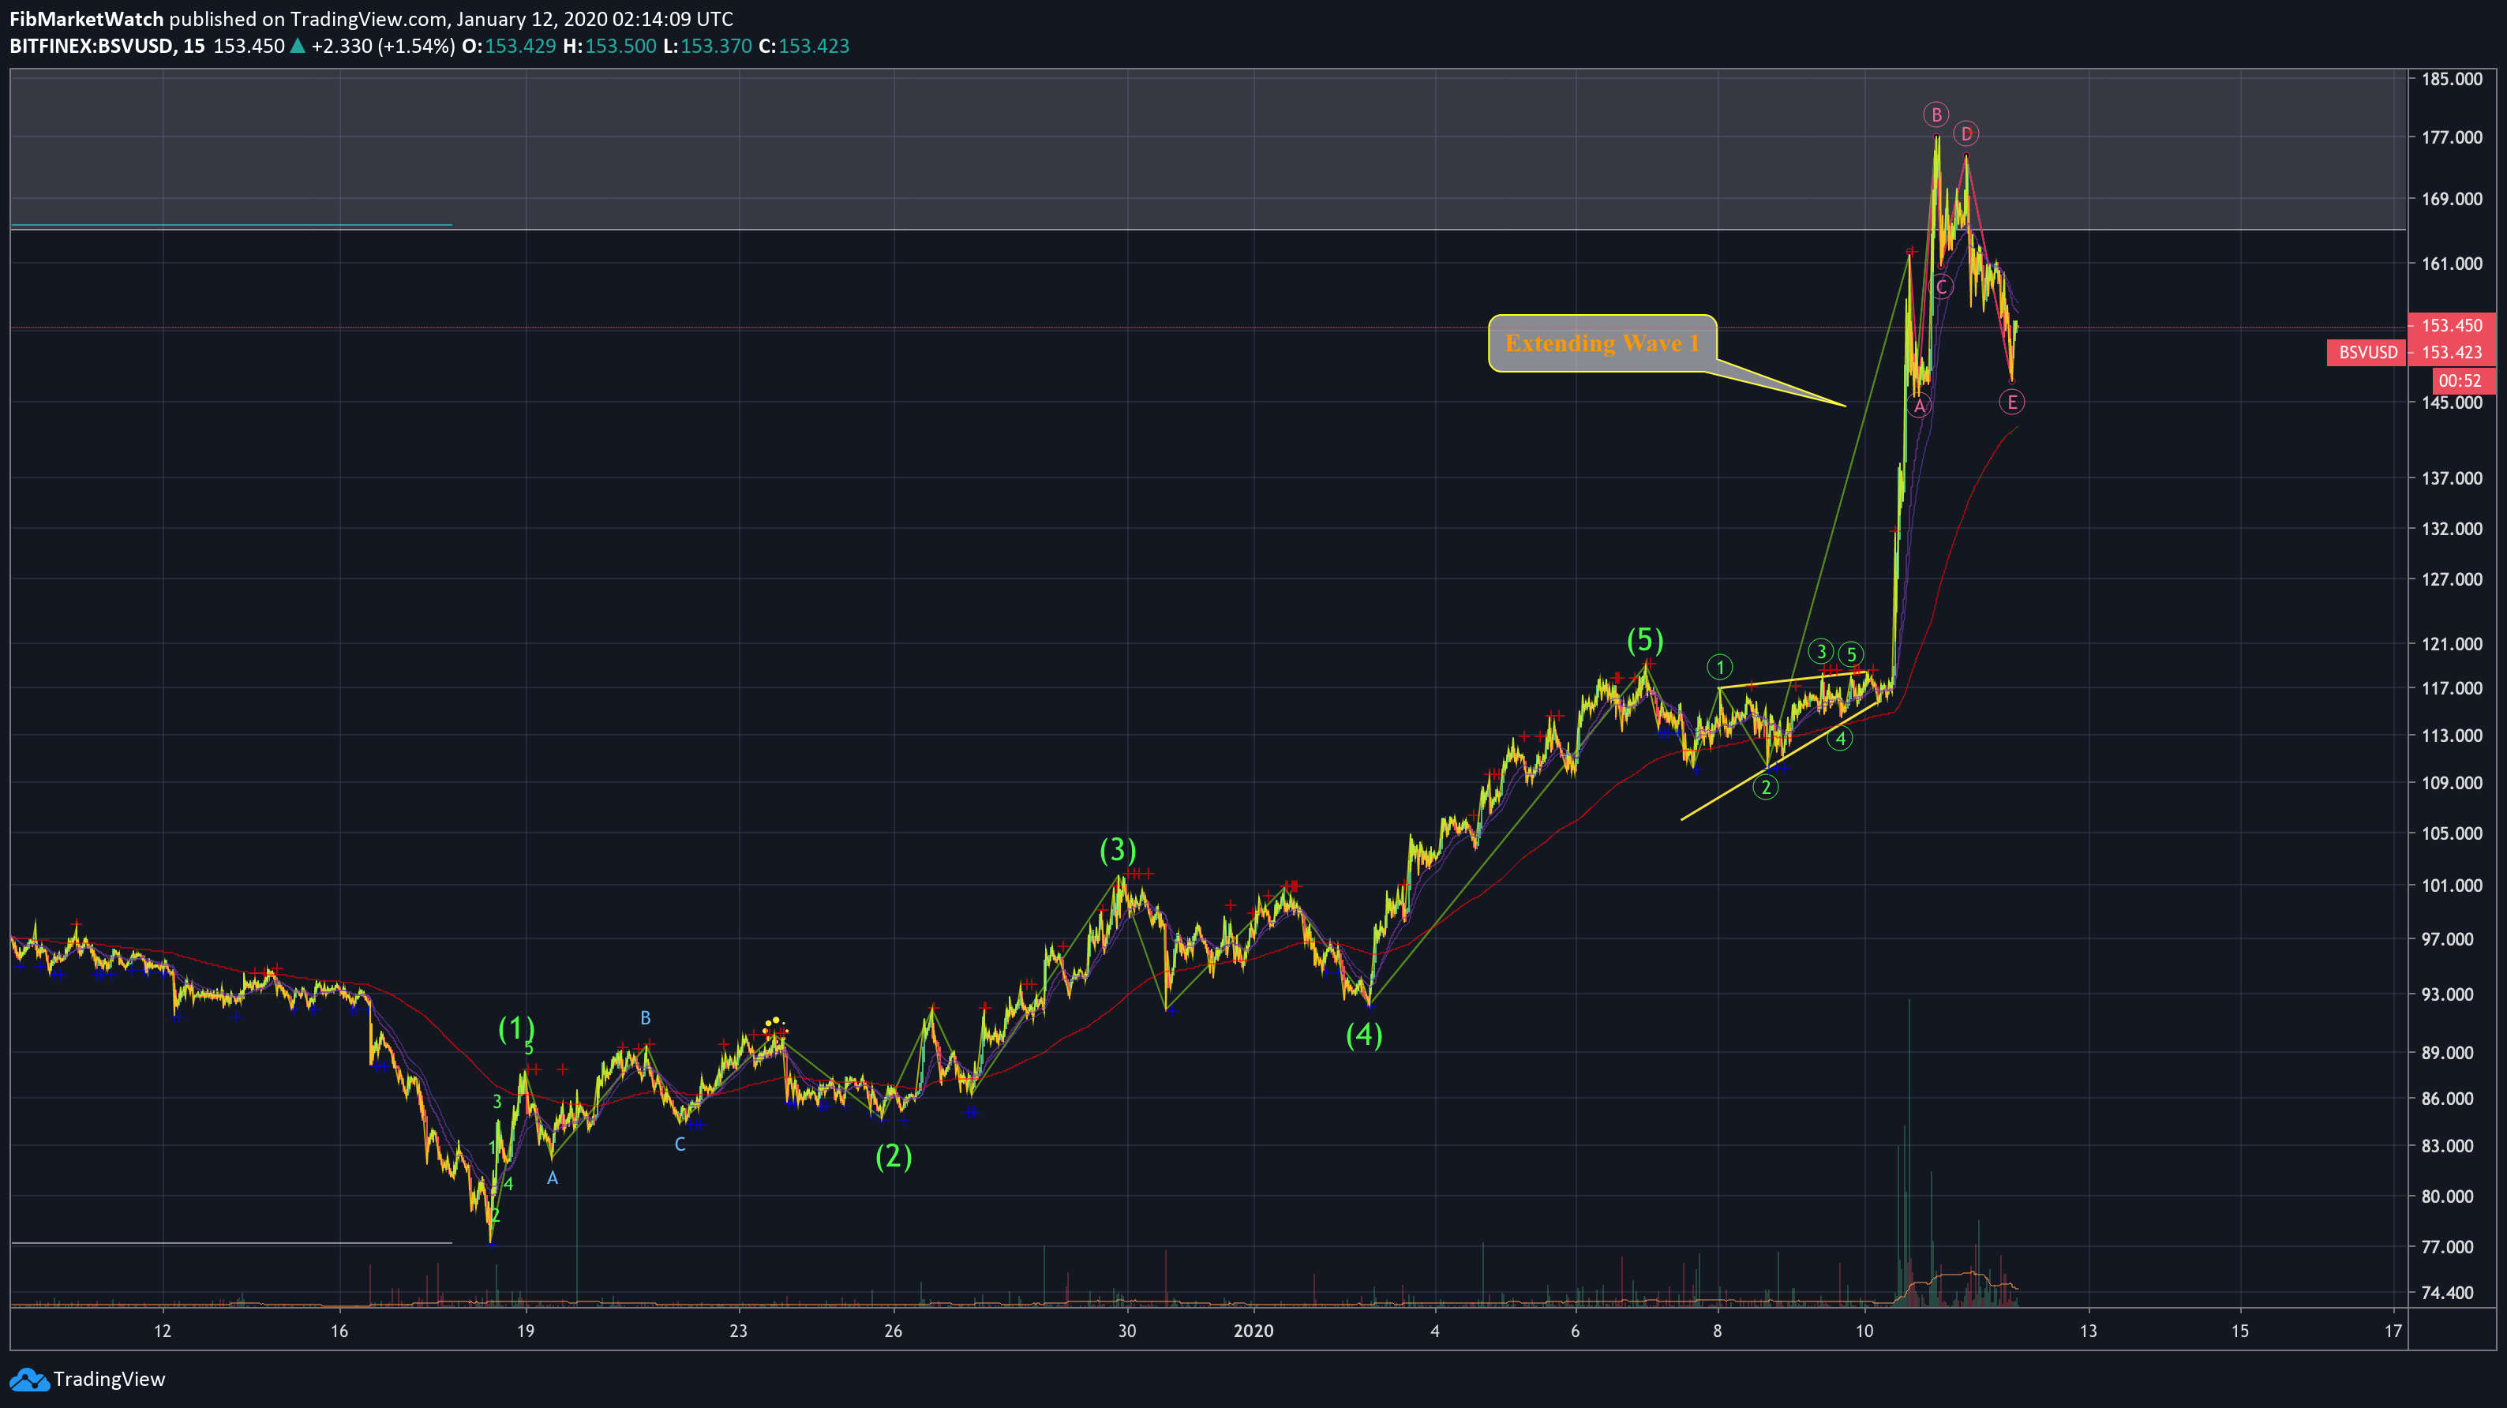Image resolution: width=2507 pixels, height=1408 pixels.
Task: Click the circled green 3 subwave marker
Action: click(x=1821, y=651)
